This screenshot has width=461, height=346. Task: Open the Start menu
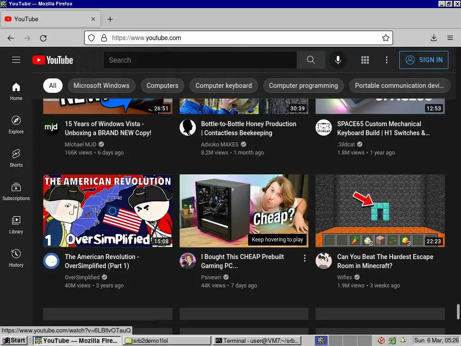(x=14, y=341)
